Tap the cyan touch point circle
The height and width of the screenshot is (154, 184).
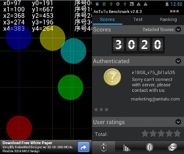(73, 51)
